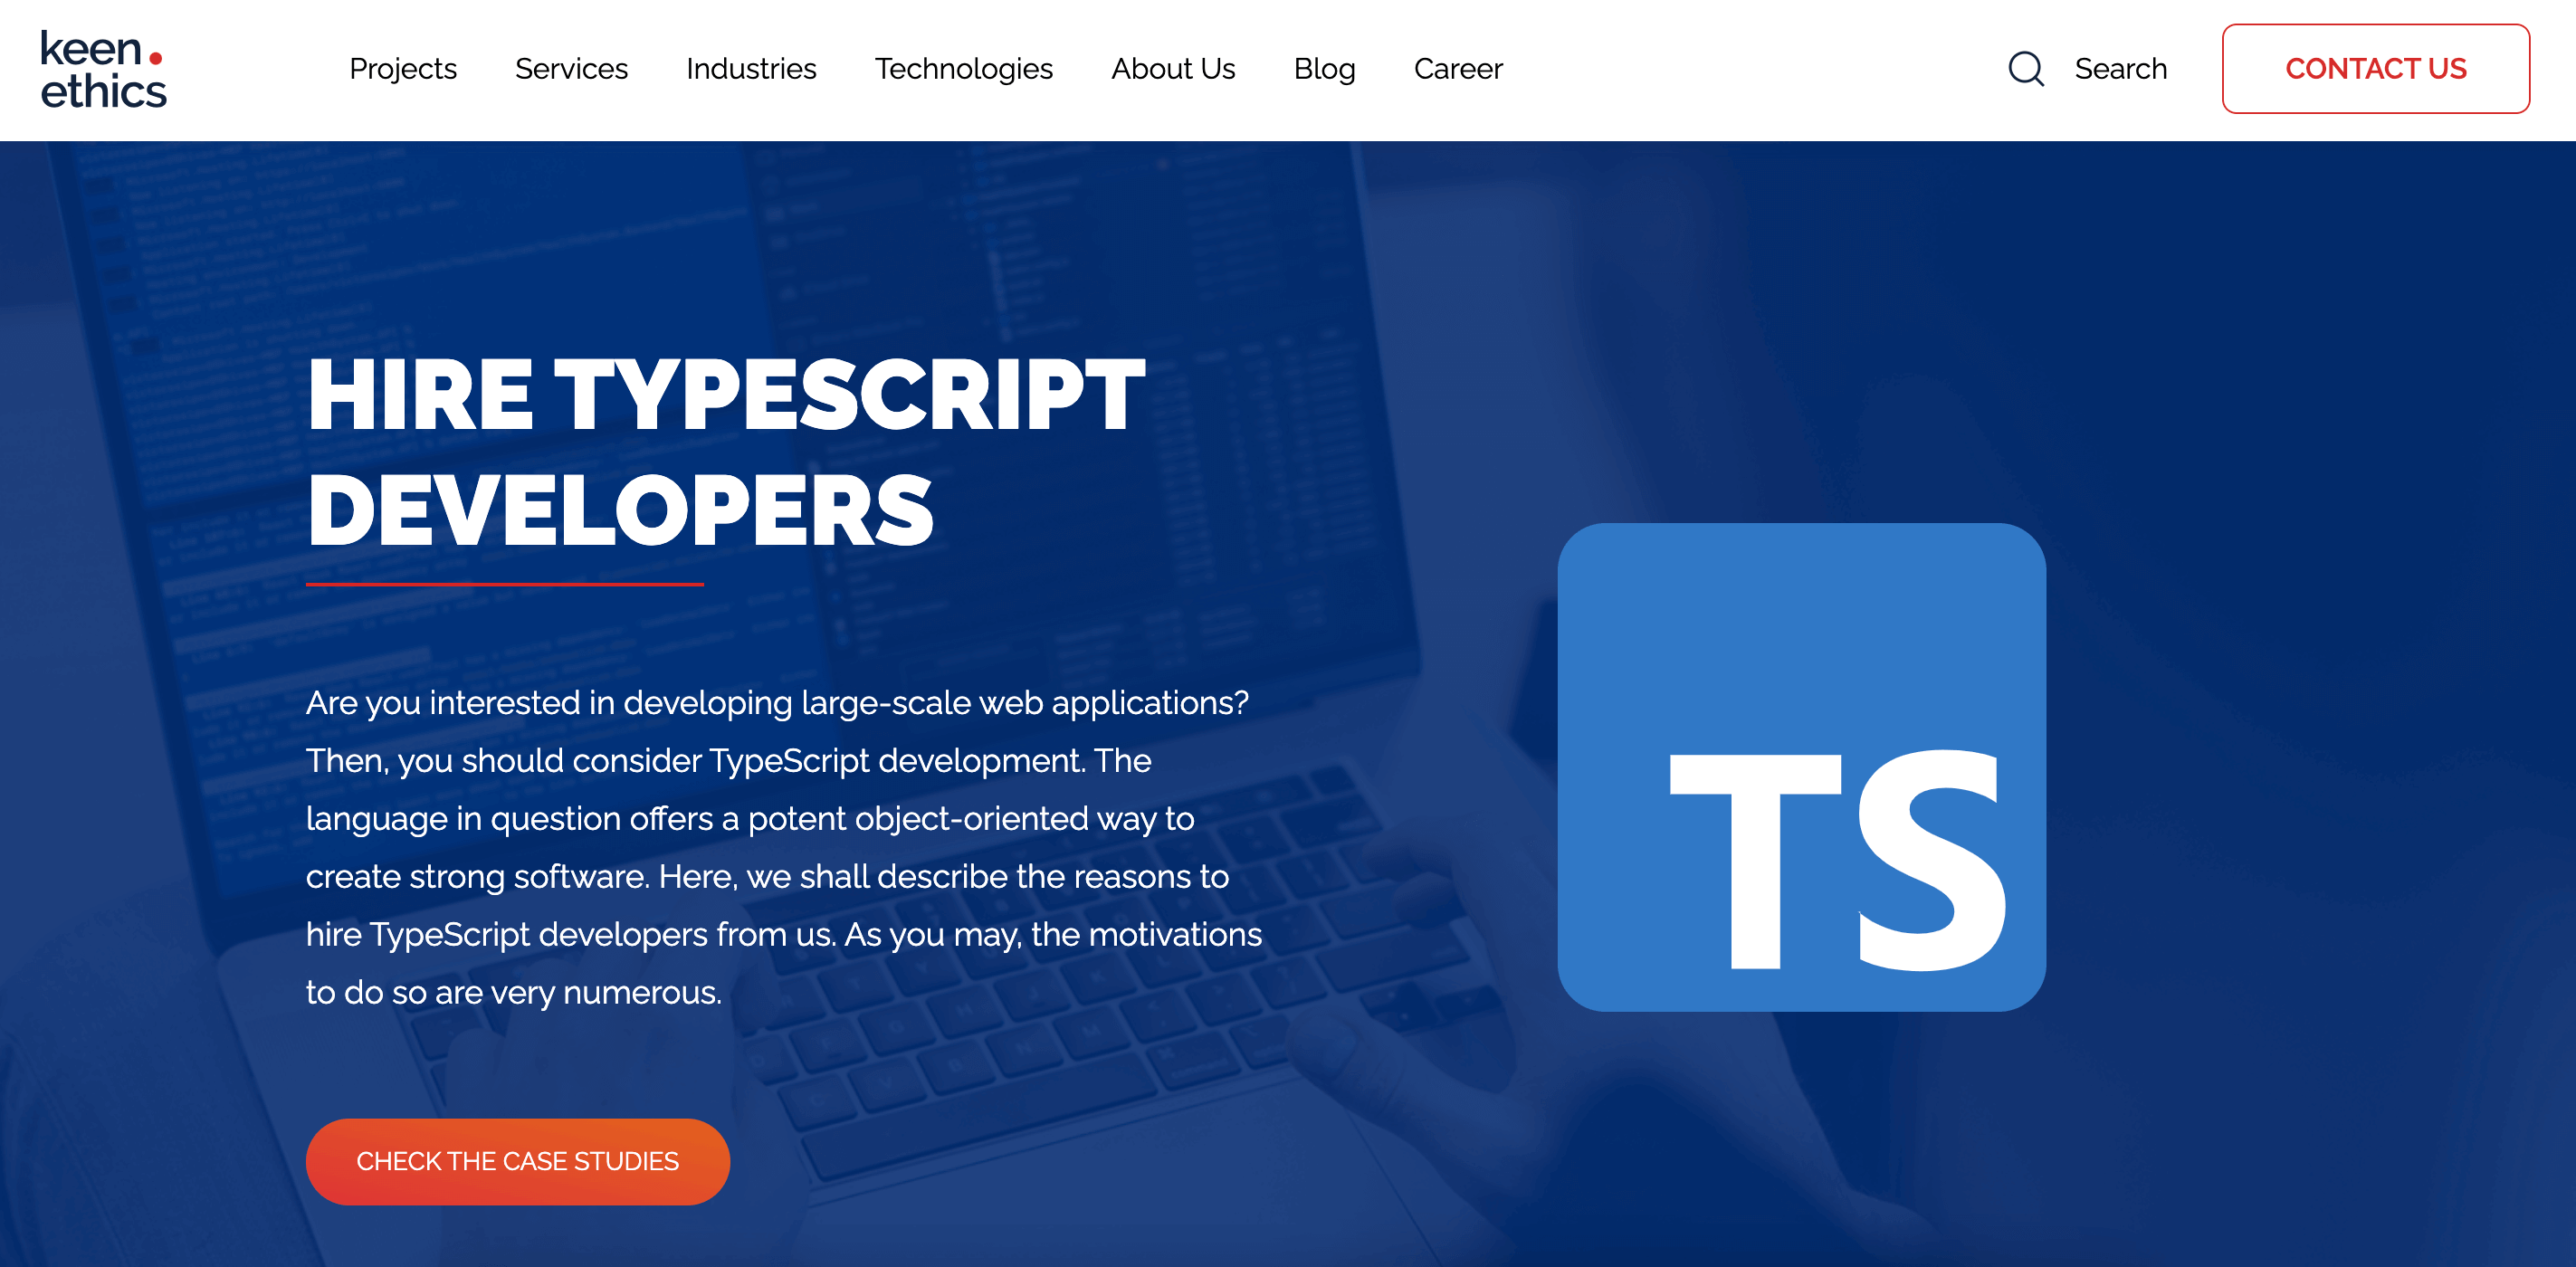Click the Search text label
The height and width of the screenshot is (1267, 2576).
point(2121,69)
